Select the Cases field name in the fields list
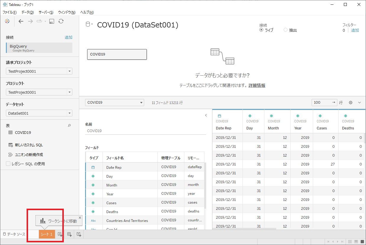The image size is (366, 245). pyautogui.click(x=111, y=203)
